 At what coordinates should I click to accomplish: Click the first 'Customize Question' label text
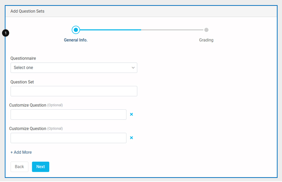click(28, 105)
